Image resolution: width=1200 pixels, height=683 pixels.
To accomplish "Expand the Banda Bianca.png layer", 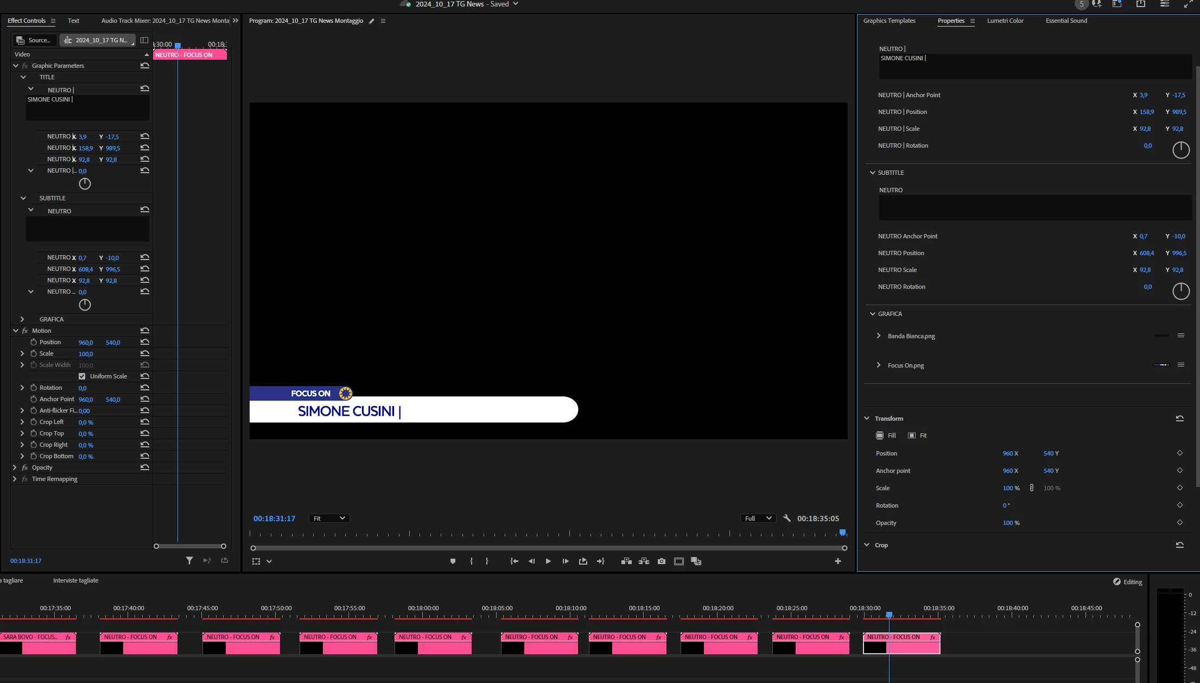I will click(x=879, y=336).
